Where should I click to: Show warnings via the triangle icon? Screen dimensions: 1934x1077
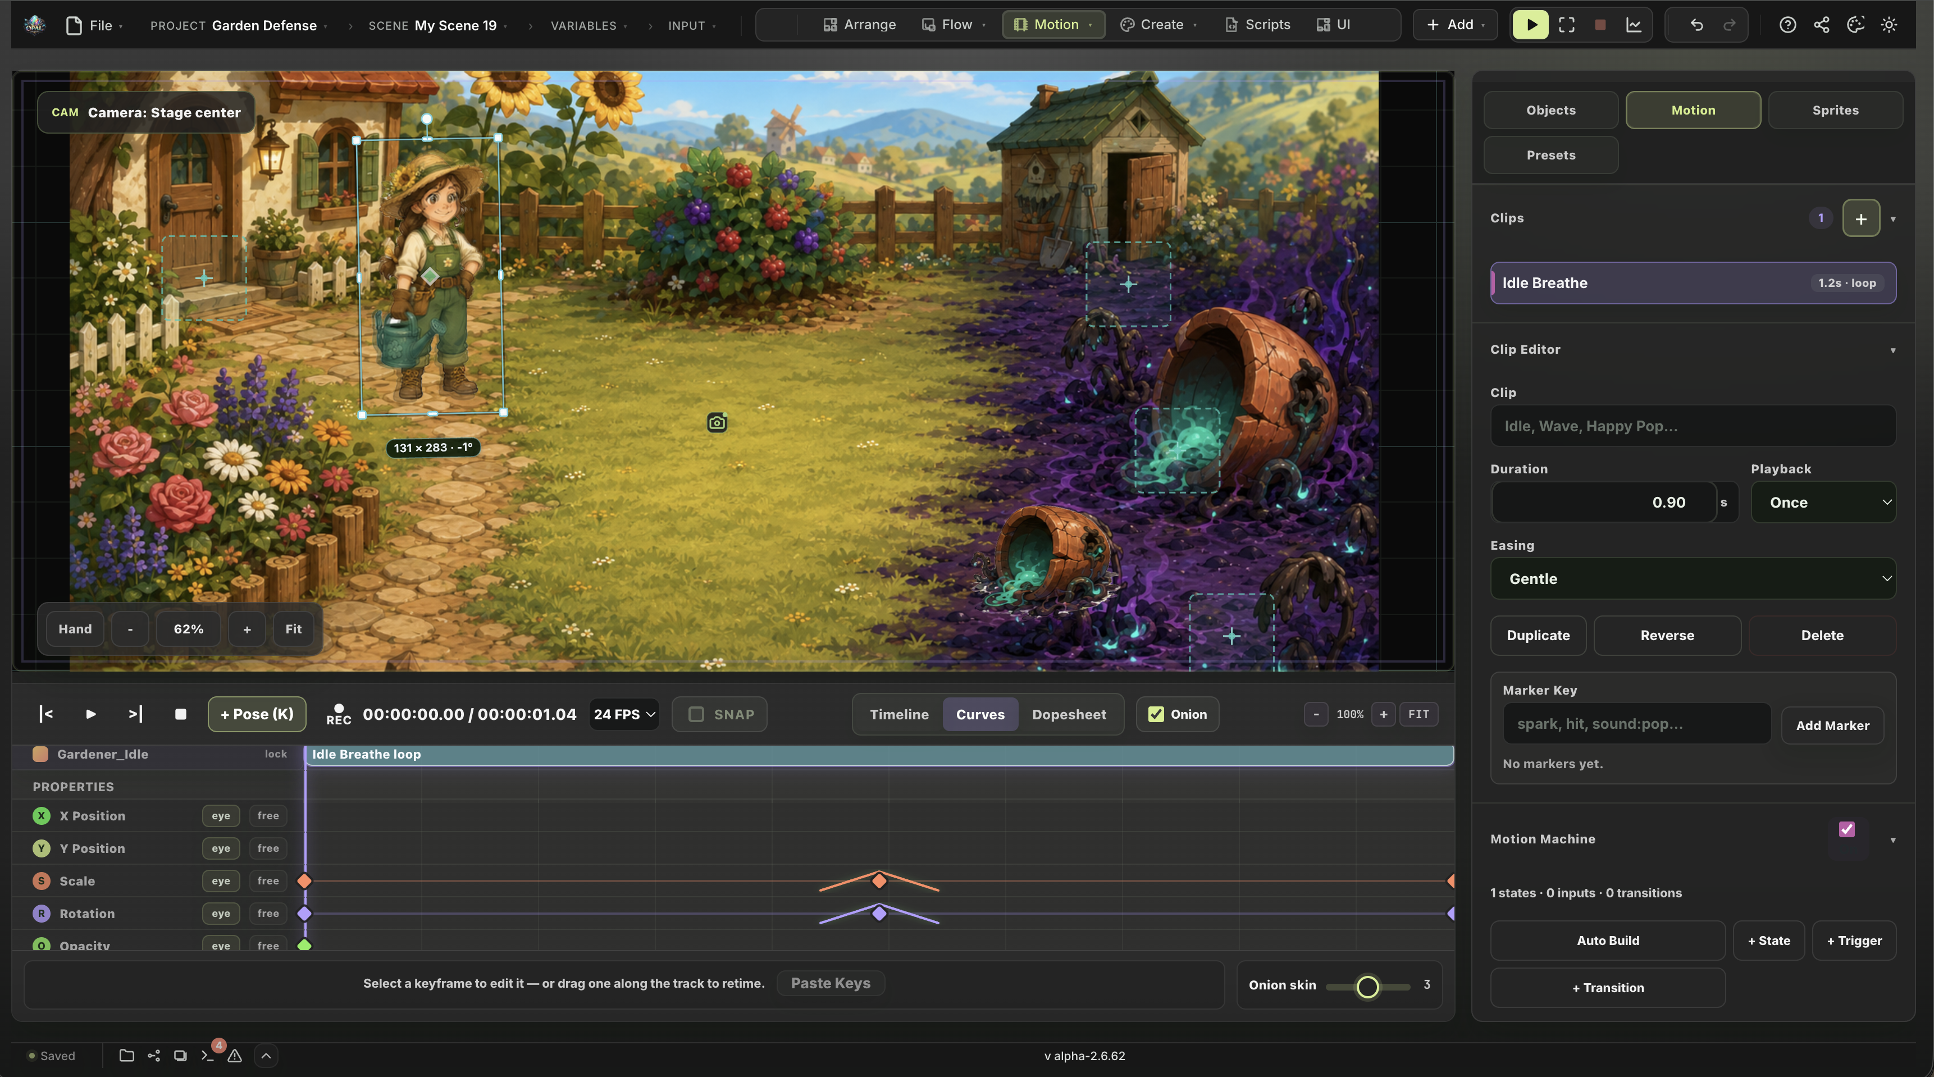click(235, 1055)
